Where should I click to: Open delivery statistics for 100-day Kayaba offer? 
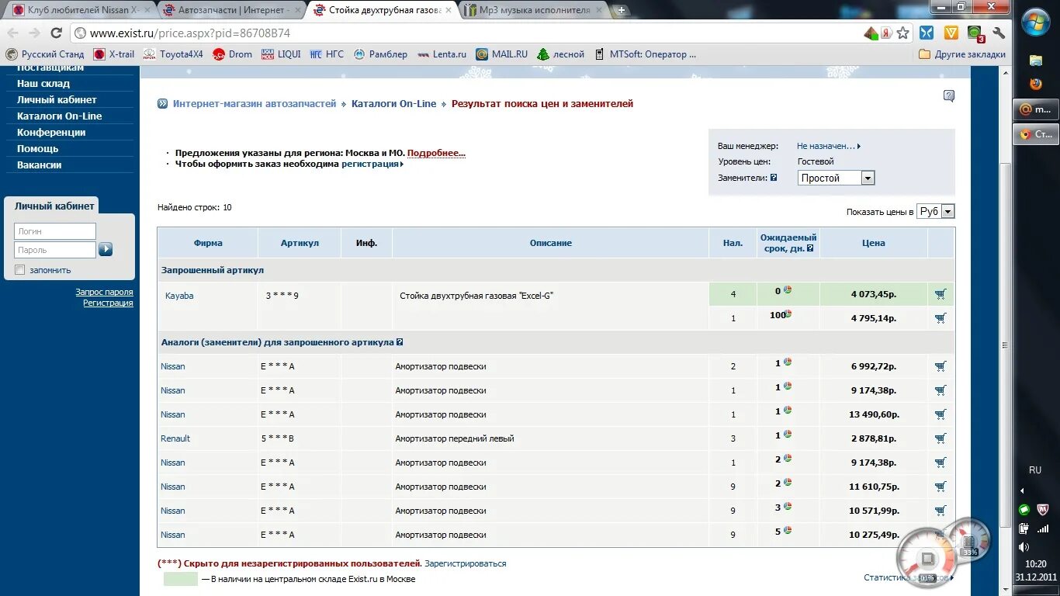[789, 314]
